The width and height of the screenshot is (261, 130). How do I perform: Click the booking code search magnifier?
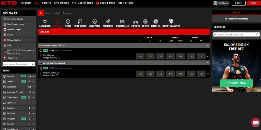coord(257,34)
